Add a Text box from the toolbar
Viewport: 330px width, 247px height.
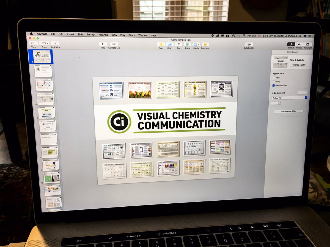(x=178, y=44)
